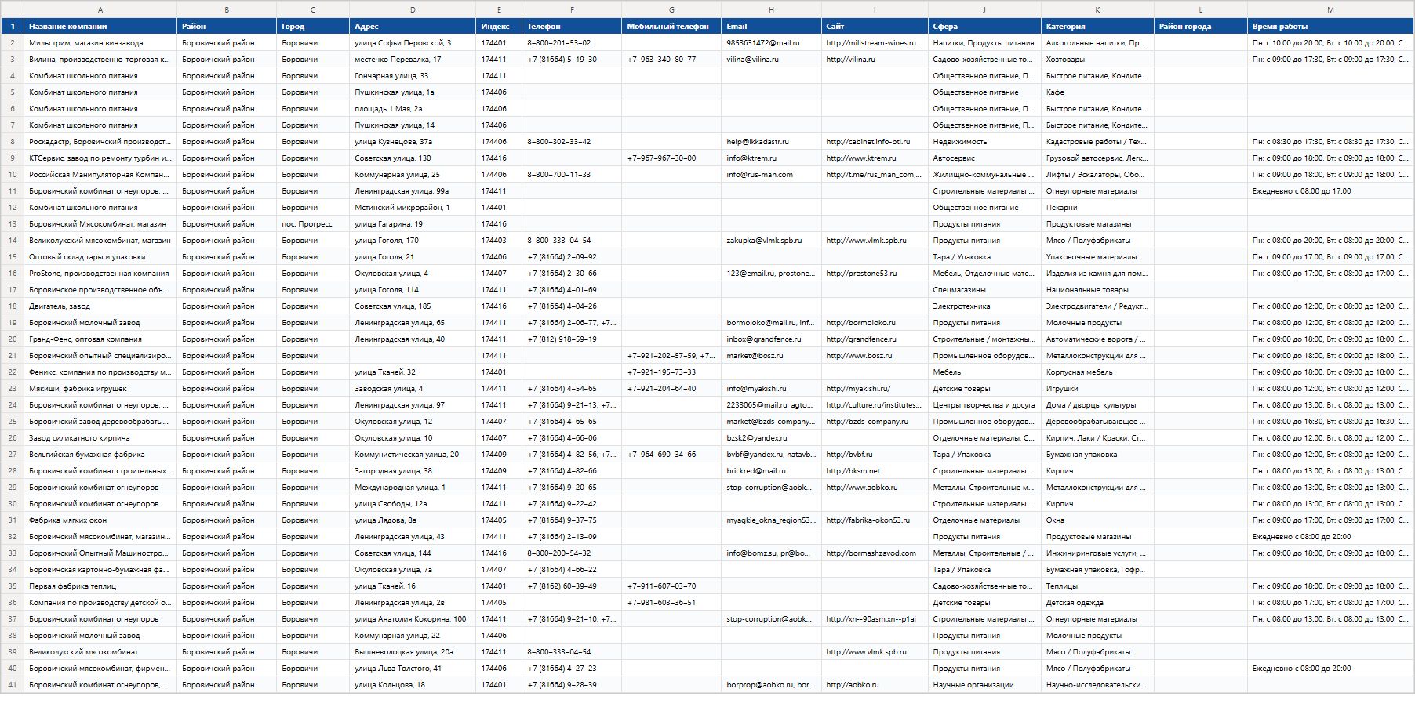
Task: Select column M header
Action: click(x=1330, y=9)
